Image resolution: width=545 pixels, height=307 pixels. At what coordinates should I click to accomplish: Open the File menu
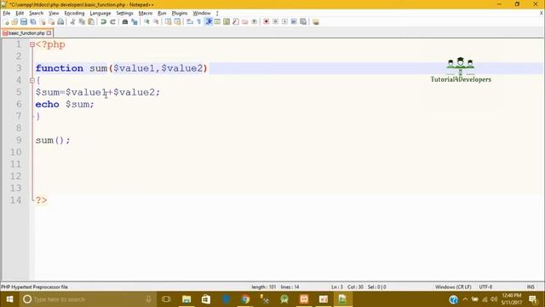tap(7, 14)
